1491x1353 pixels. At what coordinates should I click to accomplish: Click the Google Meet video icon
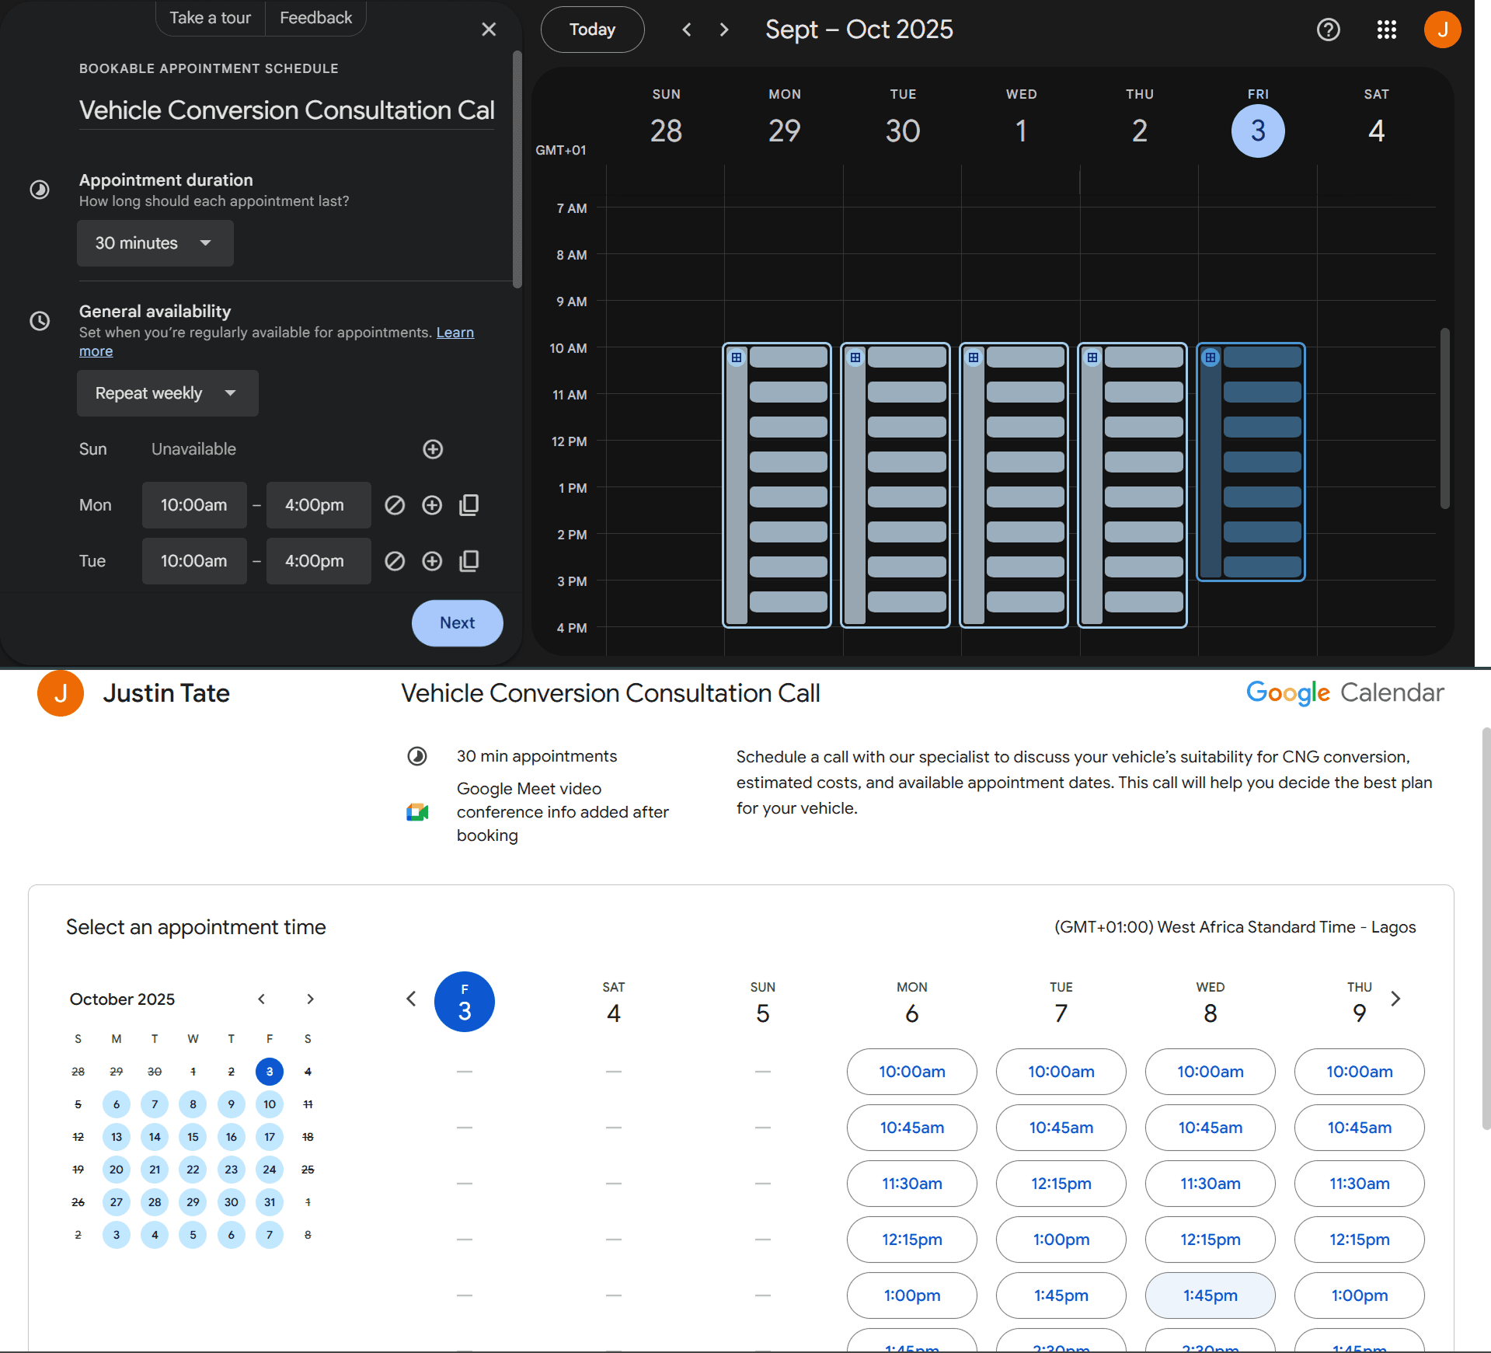tap(417, 812)
